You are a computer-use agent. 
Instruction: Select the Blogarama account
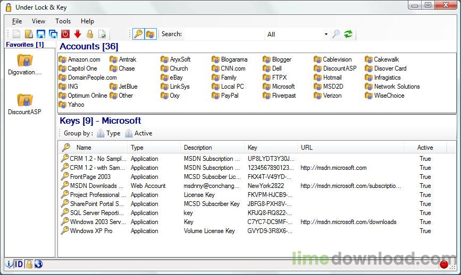point(230,59)
